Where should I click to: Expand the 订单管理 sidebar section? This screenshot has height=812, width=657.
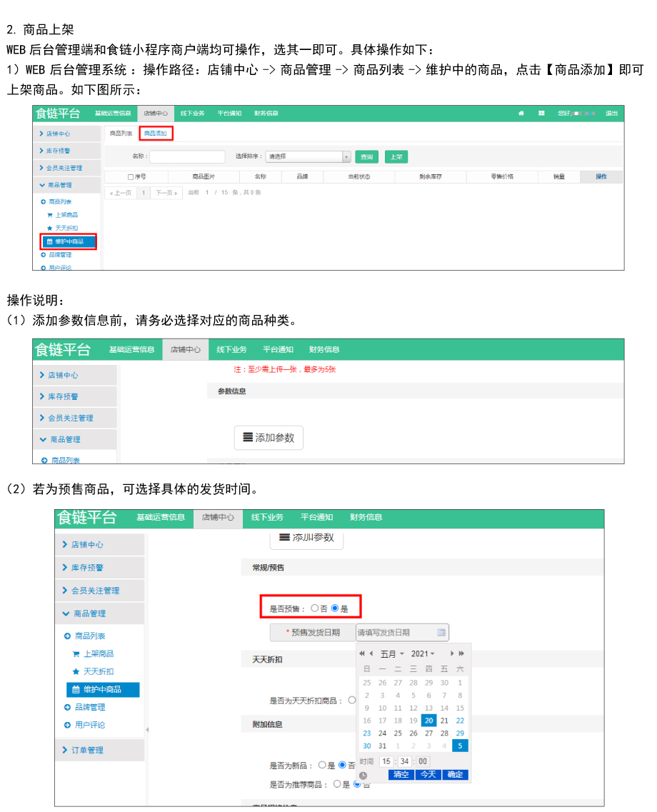tap(88, 750)
